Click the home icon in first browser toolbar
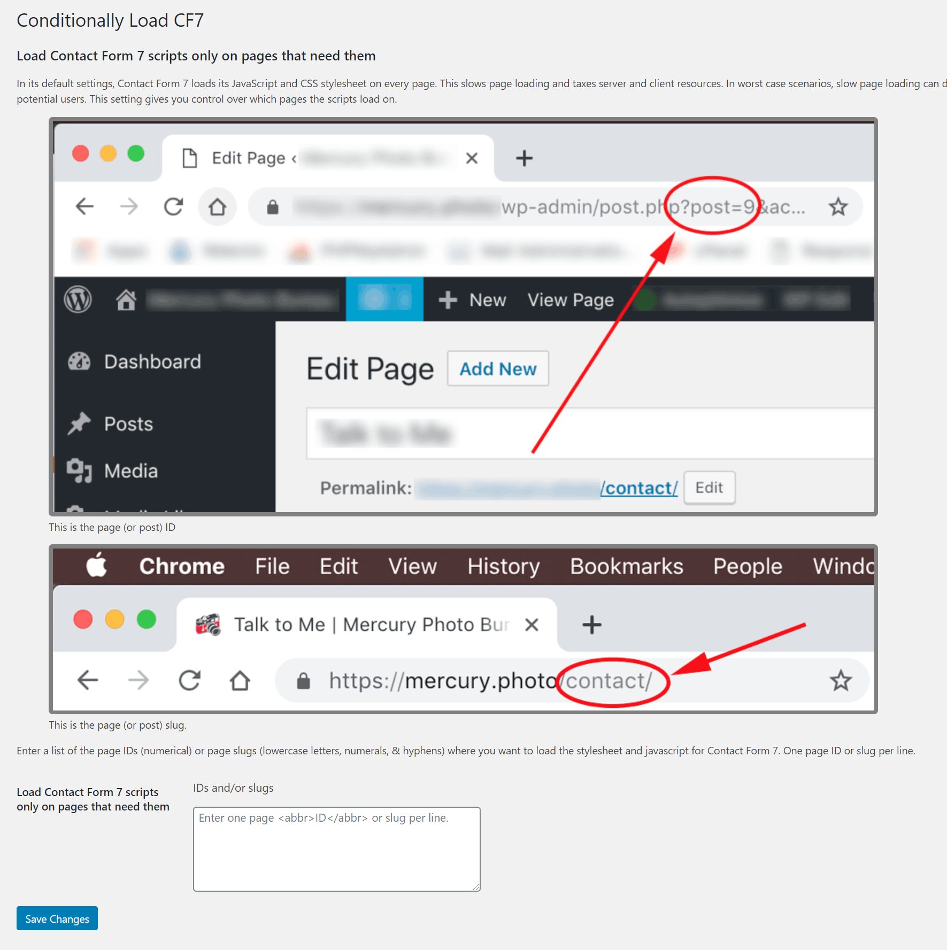This screenshot has height=950, width=947. (x=217, y=207)
